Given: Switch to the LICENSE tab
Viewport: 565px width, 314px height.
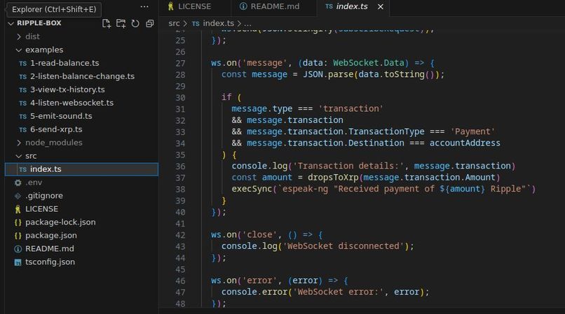Looking at the screenshot, I should pyautogui.click(x=194, y=6).
